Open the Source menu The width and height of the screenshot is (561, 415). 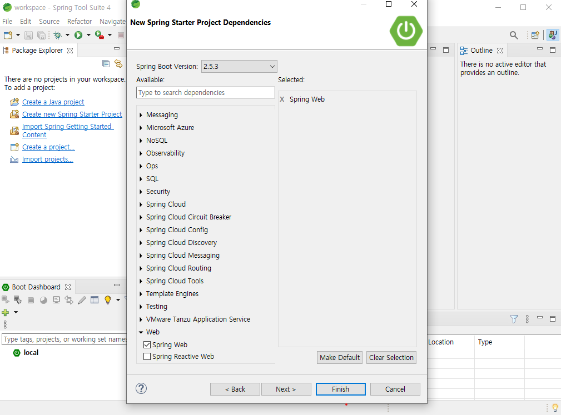click(49, 22)
